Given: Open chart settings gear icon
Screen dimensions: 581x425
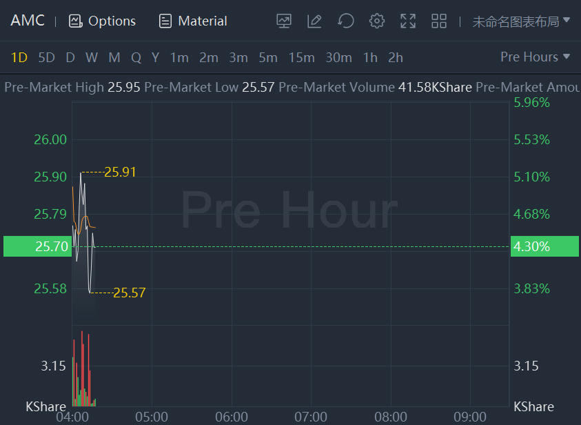Looking at the screenshot, I should click(376, 21).
